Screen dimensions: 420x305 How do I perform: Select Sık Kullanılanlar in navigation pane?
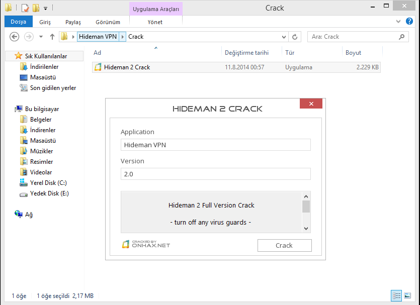coord(44,56)
